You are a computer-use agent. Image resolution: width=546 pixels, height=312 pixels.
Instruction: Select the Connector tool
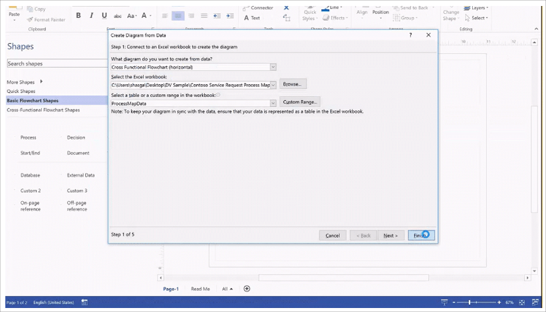click(x=258, y=7)
